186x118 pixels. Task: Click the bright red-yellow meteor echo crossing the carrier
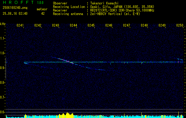point(67,61)
